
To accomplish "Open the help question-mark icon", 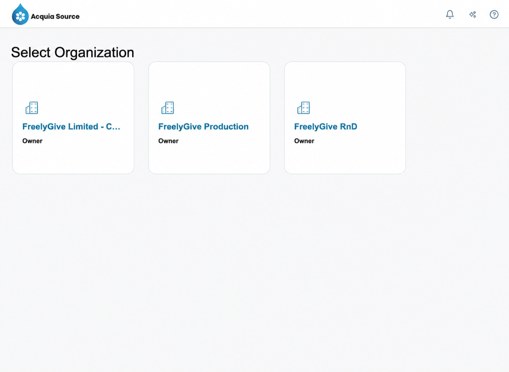I will pos(494,14).
